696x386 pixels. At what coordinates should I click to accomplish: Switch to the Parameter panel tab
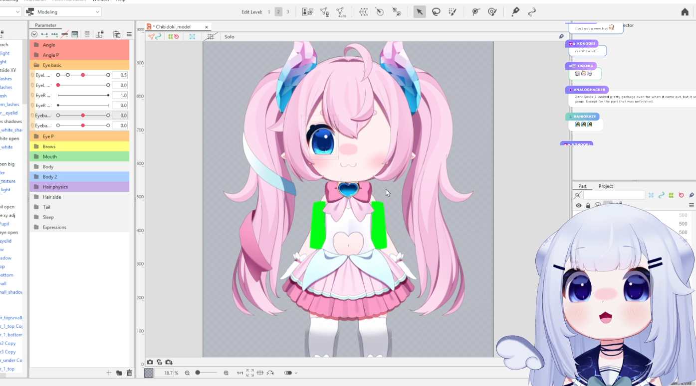(x=45, y=25)
